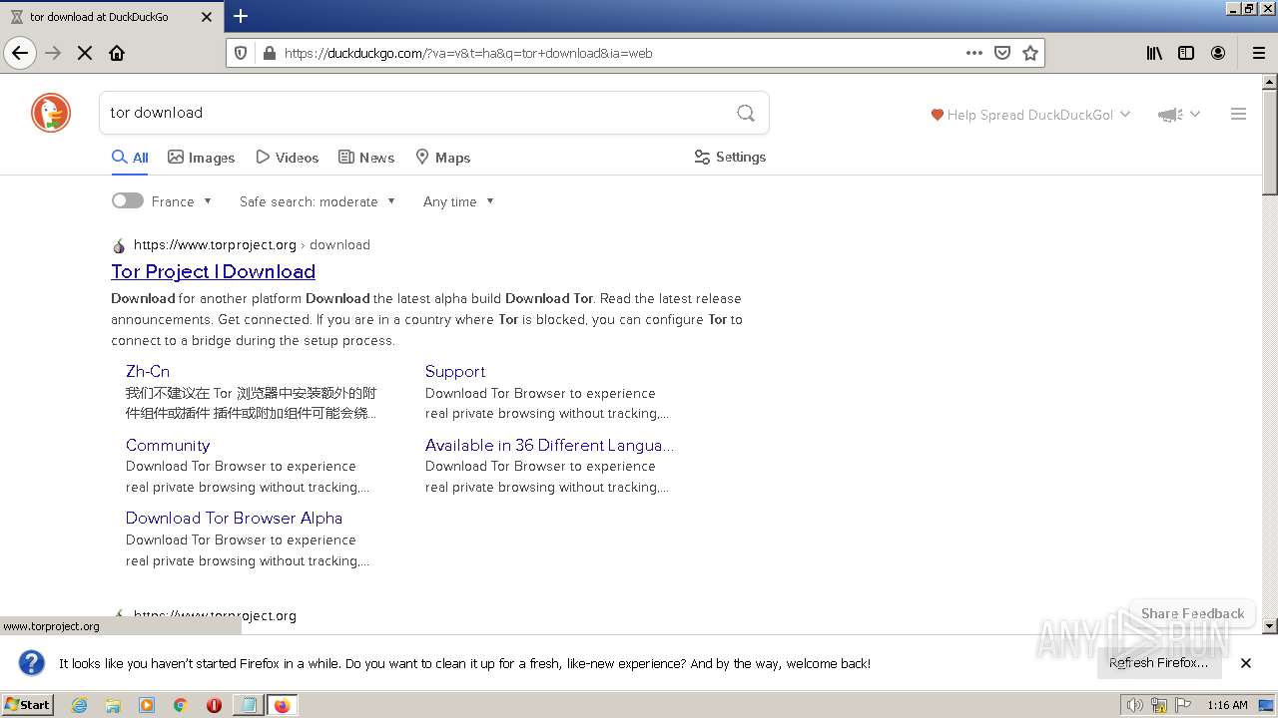The image size is (1278, 718).
Task: Select the All results tab
Action: (130, 158)
